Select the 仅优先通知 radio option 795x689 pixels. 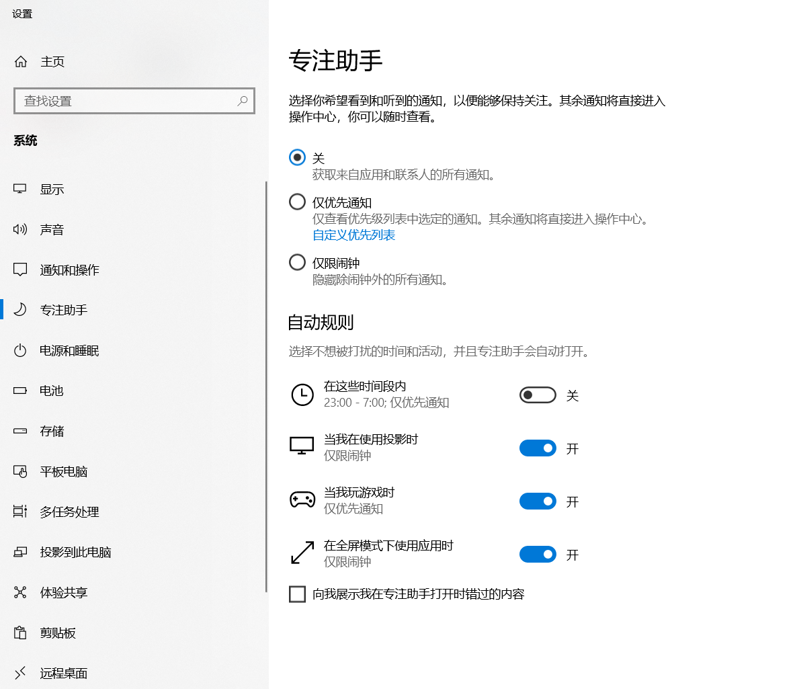coord(297,202)
